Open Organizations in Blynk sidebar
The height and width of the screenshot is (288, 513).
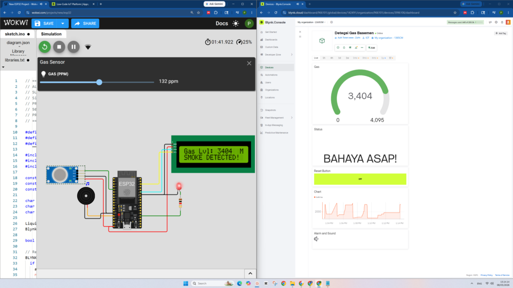tap(272, 90)
